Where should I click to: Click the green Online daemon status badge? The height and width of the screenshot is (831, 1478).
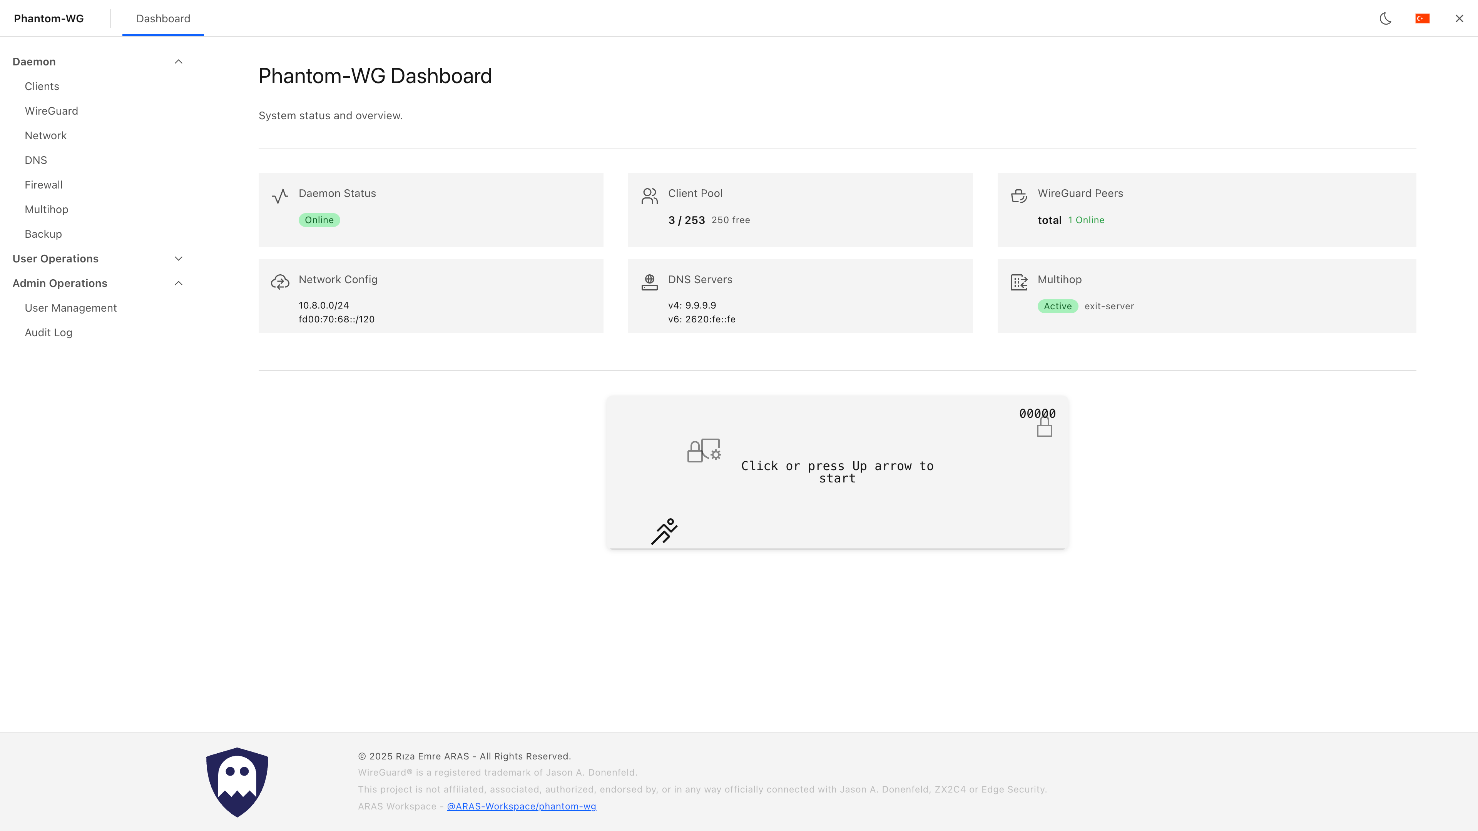319,220
